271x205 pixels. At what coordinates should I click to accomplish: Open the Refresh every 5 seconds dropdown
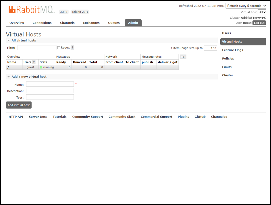[x=246, y=6]
